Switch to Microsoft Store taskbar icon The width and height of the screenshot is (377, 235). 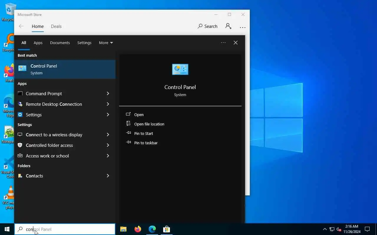tap(167, 229)
